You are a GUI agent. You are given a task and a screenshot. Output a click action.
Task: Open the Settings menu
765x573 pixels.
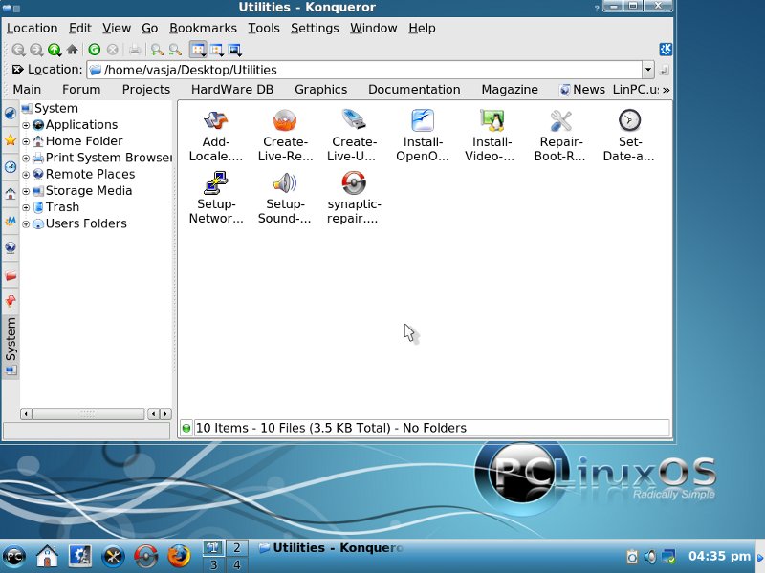coord(315,28)
